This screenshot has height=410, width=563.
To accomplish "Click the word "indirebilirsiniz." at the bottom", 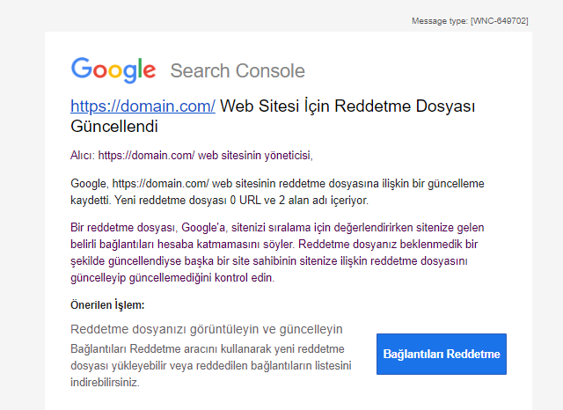I will pos(105,383).
